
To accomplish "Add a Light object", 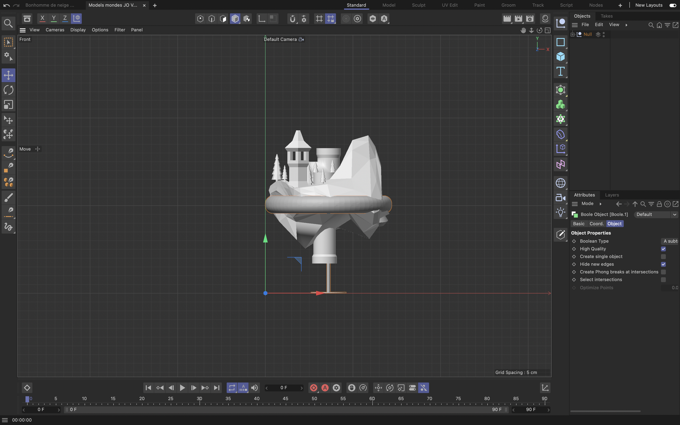I will (x=560, y=212).
